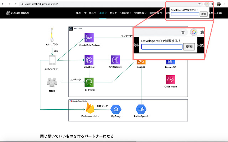Click the browser forward arrow
Image resolution: width=228 pixels, height=142 pixels.
pos(9,4)
